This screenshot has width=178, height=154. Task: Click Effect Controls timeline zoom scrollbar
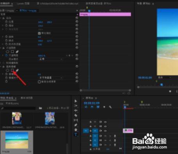[105, 90]
